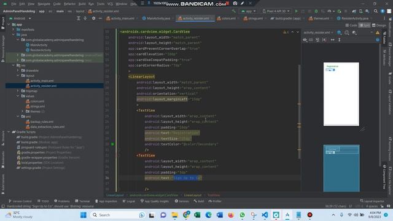This screenshot has height=221, width=393.
Task: Click the blue blueprint preview of the layout
Action: click(x=341, y=168)
